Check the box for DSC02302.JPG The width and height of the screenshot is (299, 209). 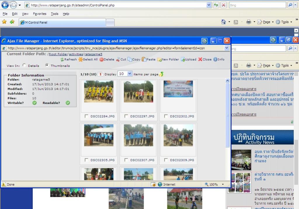(166, 116)
